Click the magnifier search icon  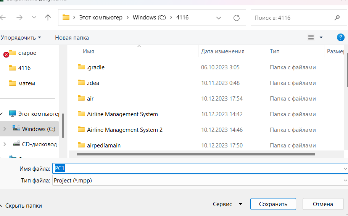click(x=337, y=18)
